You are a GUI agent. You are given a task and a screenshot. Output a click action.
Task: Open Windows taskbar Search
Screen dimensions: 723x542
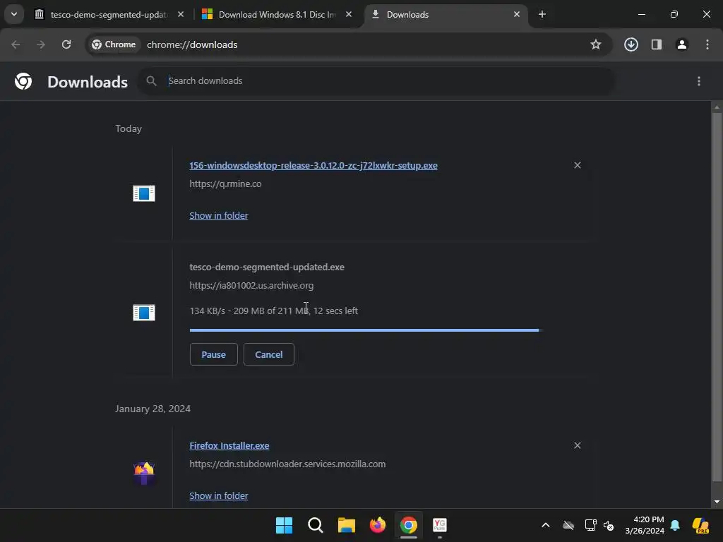pos(316,525)
